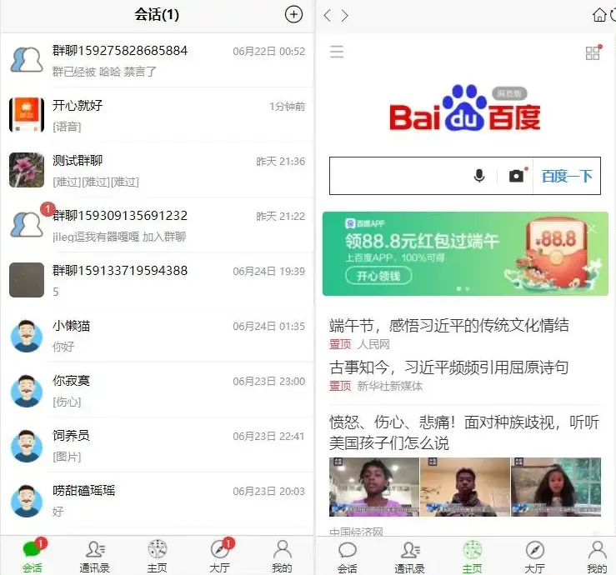The width and height of the screenshot is (616, 575).
Task: Open middle news video thumbnail of boy
Action: pyautogui.click(x=465, y=487)
